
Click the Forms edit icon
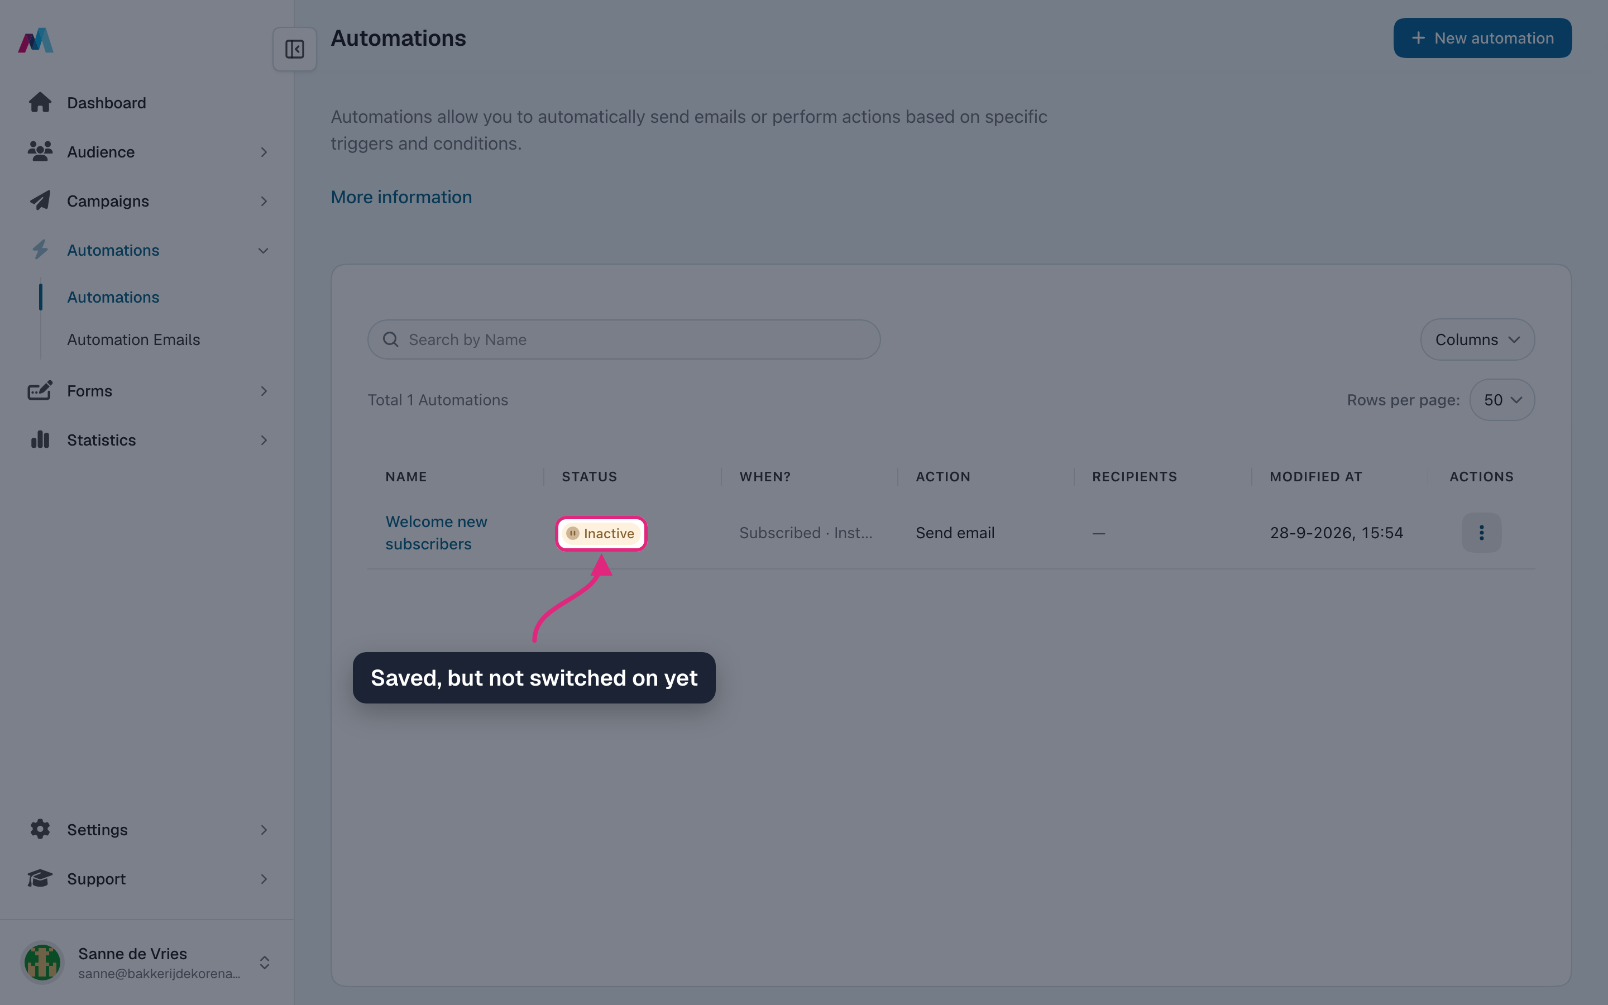pos(40,391)
